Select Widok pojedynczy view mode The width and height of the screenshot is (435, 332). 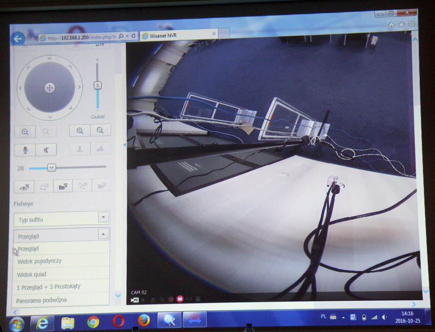tap(40, 261)
